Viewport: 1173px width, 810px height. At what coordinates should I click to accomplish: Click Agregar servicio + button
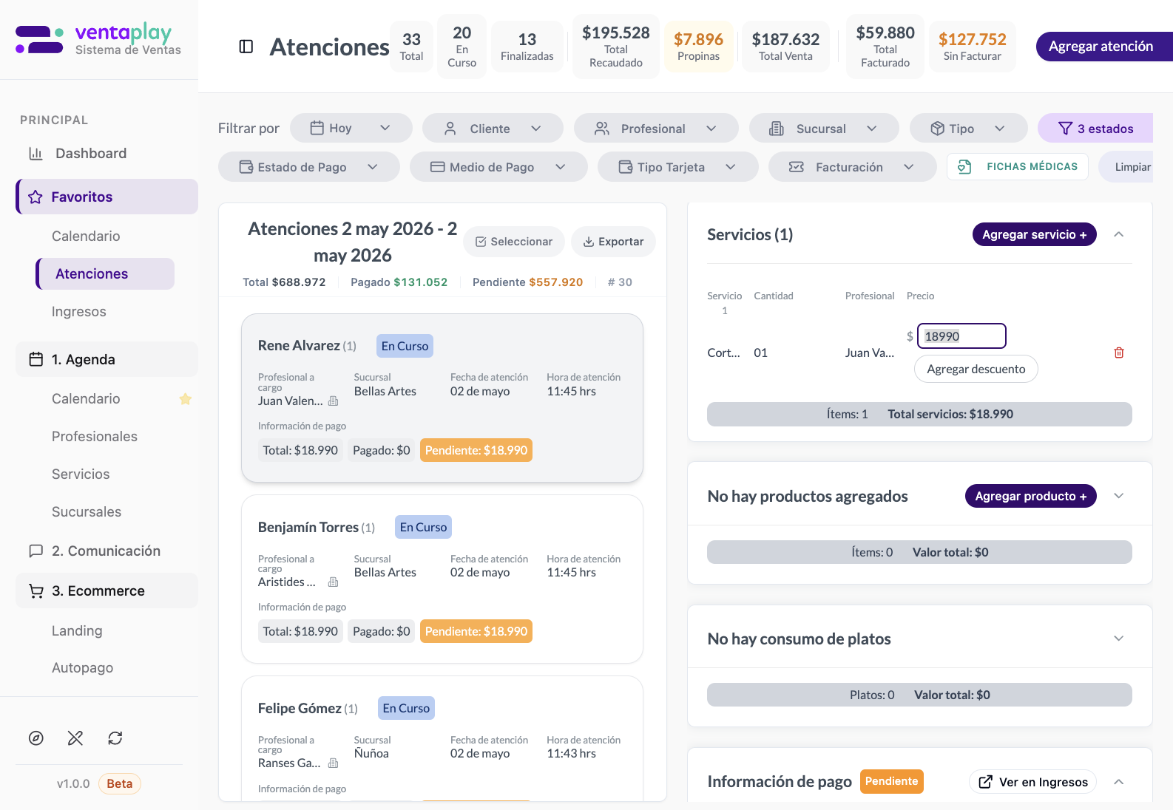(x=1035, y=234)
